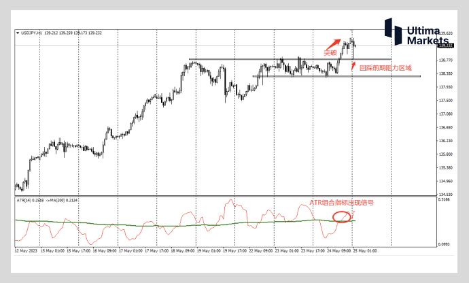469x283 pixels.
Task: Select the 17 May 01:00 time label
Action: tap(131, 251)
